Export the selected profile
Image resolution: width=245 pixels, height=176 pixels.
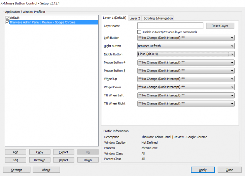coord(63,152)
